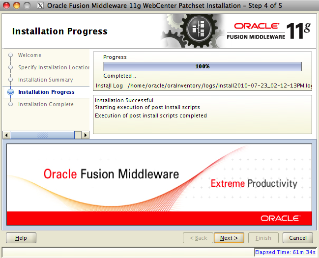Click the Installation Complete step bullet marker
Screen dimensions: 319x258
(10, 104)
